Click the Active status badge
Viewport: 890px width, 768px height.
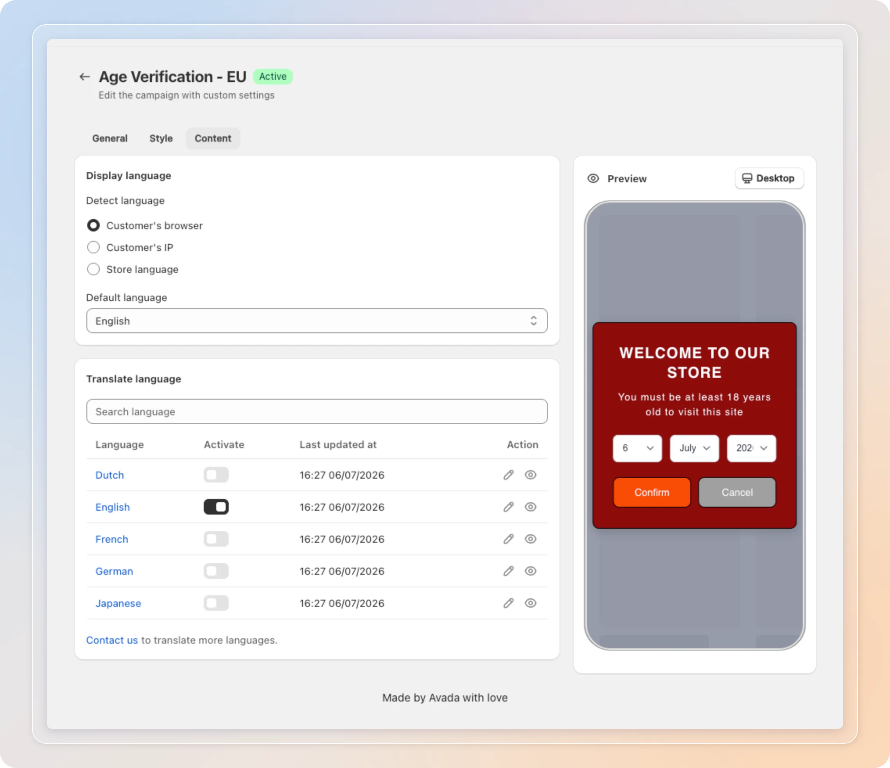tap(273, 77)
